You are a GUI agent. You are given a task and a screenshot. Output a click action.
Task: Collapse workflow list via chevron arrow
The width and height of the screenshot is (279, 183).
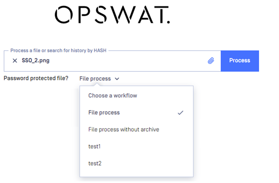(117, 79)
